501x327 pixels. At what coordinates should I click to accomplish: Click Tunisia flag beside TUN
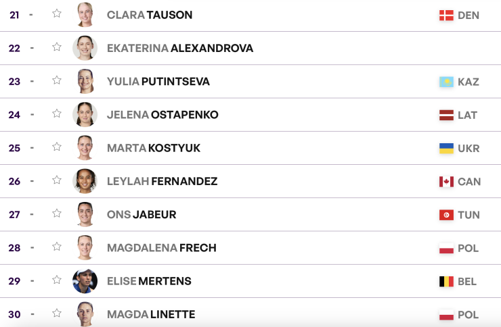(446, 215)
